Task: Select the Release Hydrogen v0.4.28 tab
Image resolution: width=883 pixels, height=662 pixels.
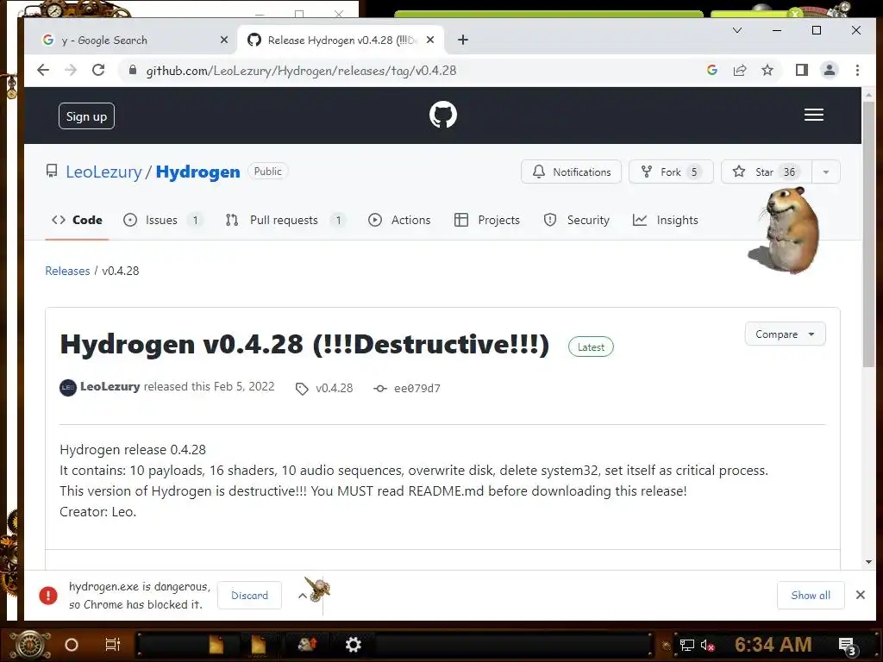Action: coord(341,40)
